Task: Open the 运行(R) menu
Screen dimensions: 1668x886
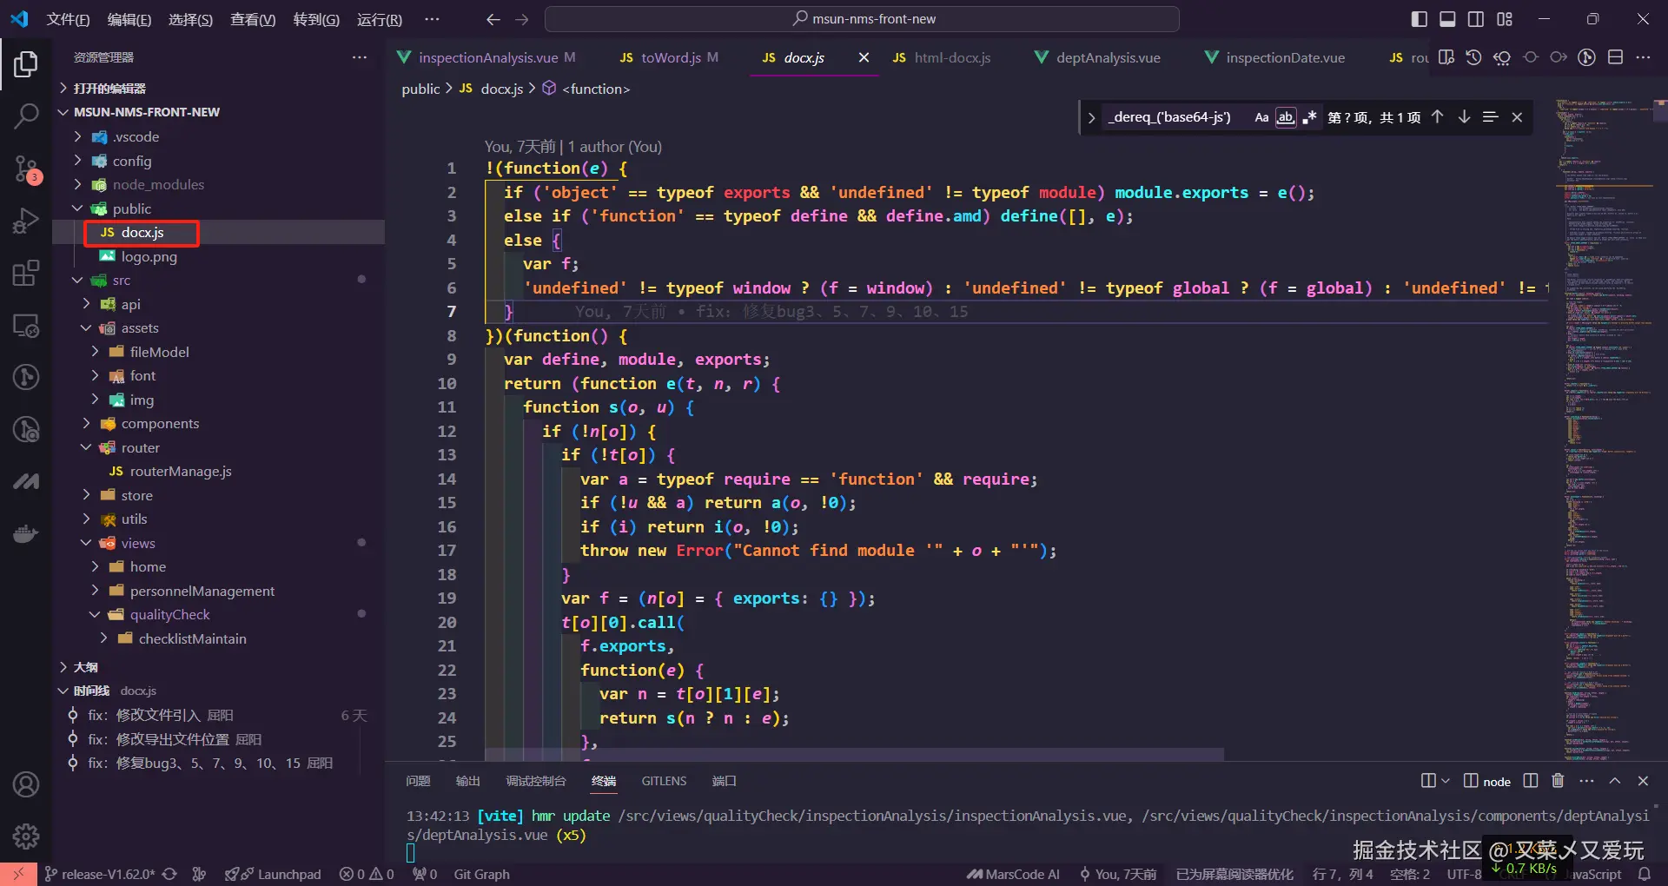Action: 379,19
